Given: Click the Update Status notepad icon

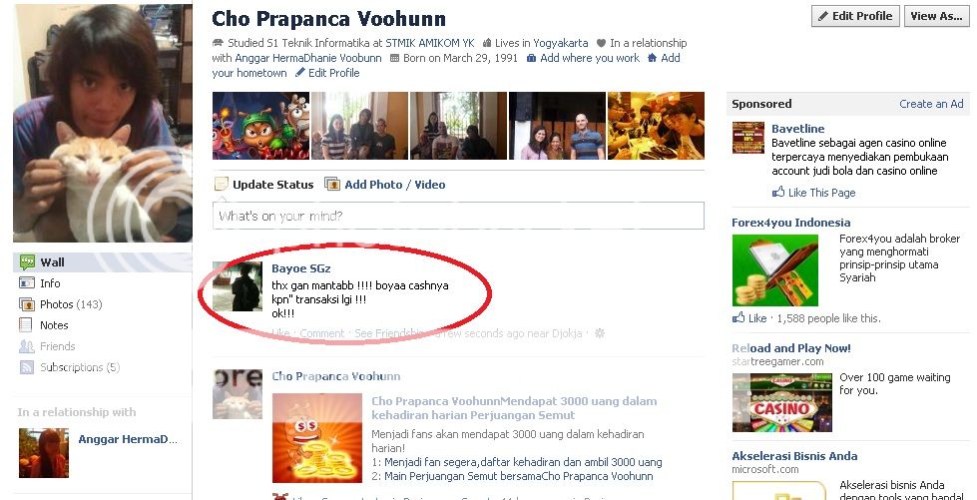Looking at the screenshot, I should tap(222, 184).
